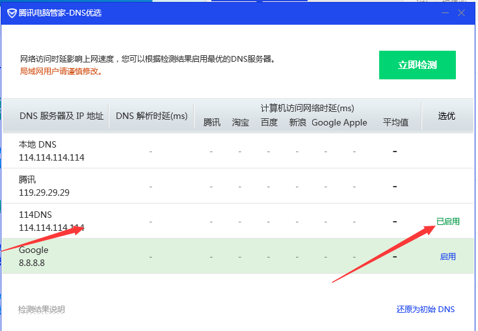Select IP address 119.29.29.29

coord(44,192)
